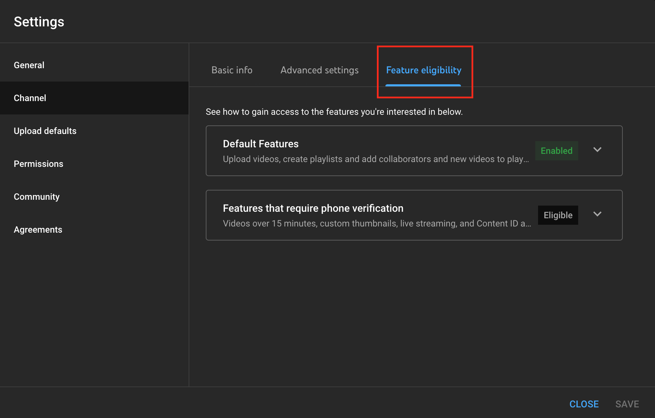Go to Permissions settings
This screenshot has width=655, height=418.
(94, 164)
